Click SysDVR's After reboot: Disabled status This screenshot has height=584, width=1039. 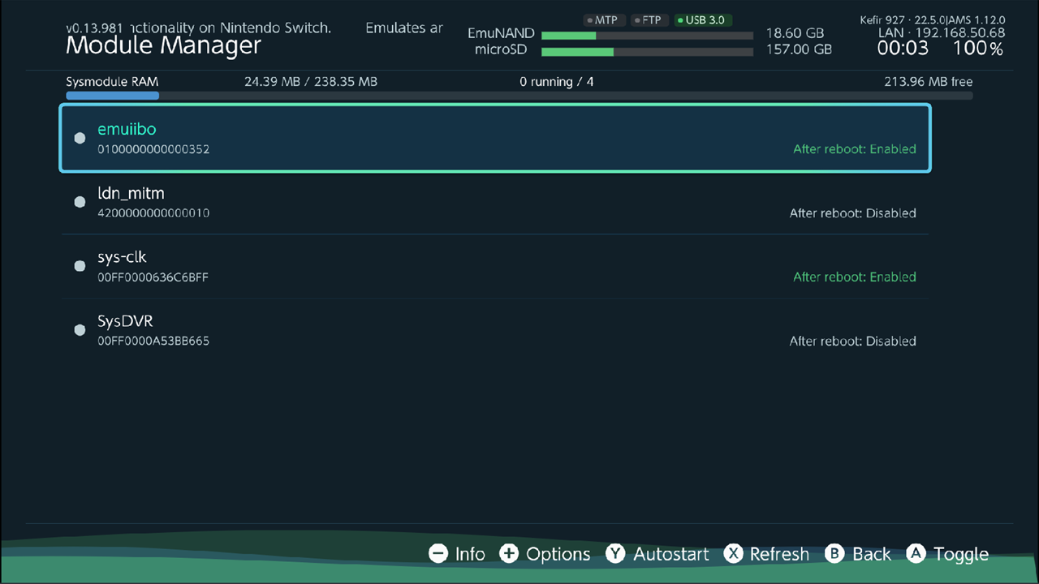pos(853,341)
